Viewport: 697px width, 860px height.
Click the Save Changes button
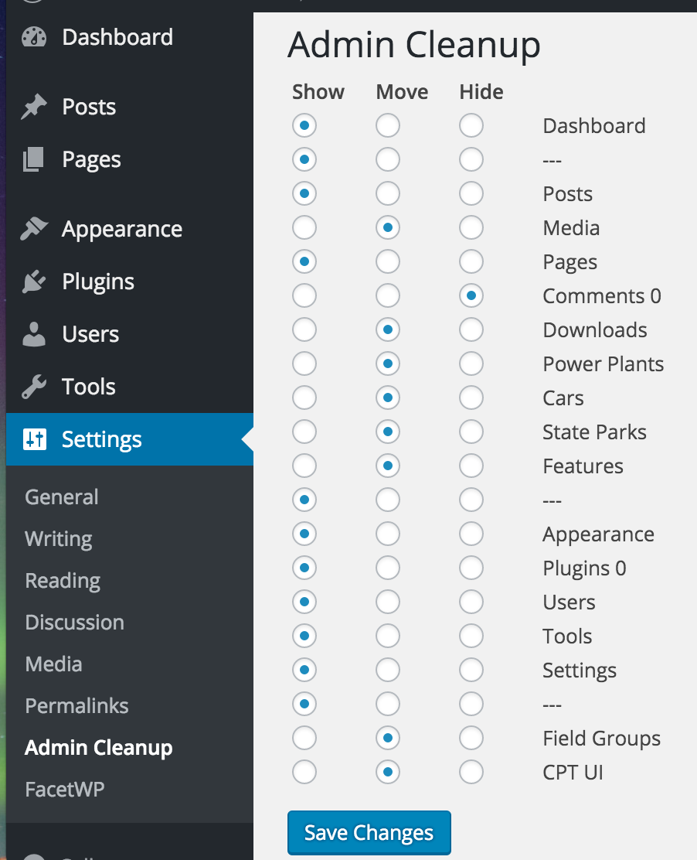point(369,833)
